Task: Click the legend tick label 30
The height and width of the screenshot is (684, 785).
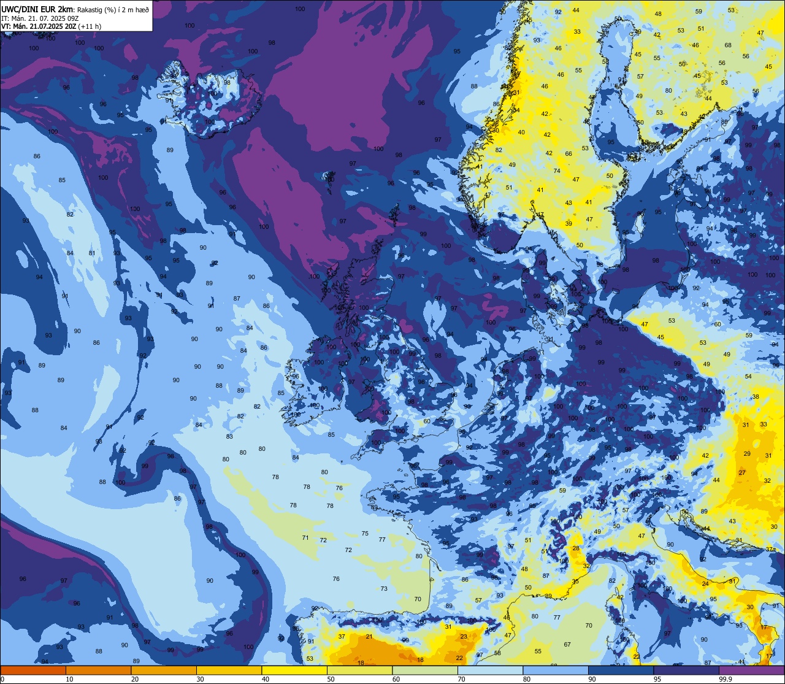Action: pyautogui.click(x=200, y=679)
